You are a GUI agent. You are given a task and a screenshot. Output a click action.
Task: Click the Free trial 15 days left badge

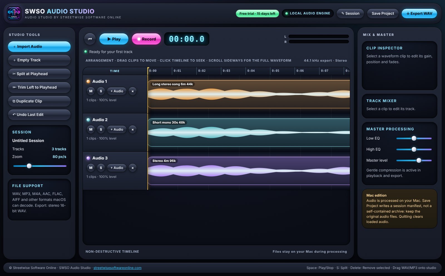[x=257, y=13]
